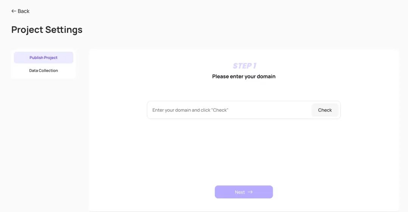The height and width of the screenshot is (212, 408).
Task: Click the faded STEP 1 label
Action: [244, 66]
